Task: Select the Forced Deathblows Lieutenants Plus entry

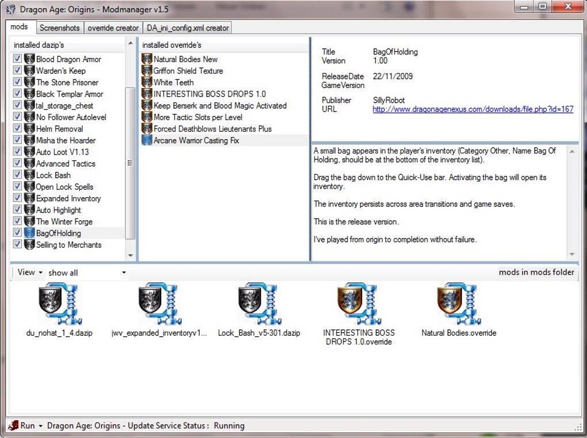Action: [x=212, y=129]
